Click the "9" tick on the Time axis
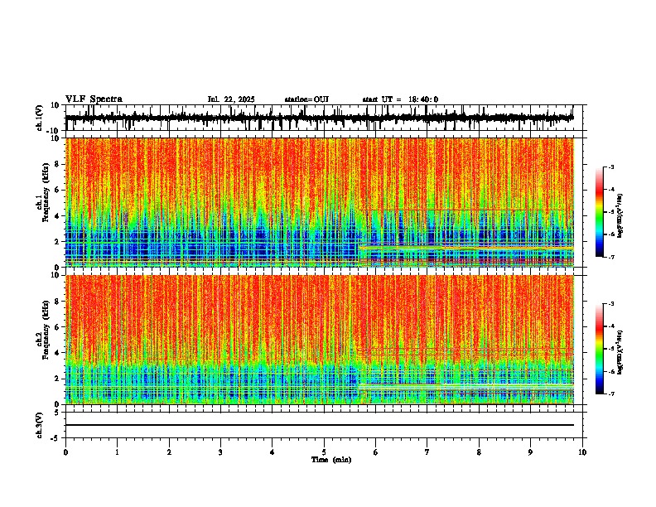The image size is (656, 507). [x=530, y=452]
